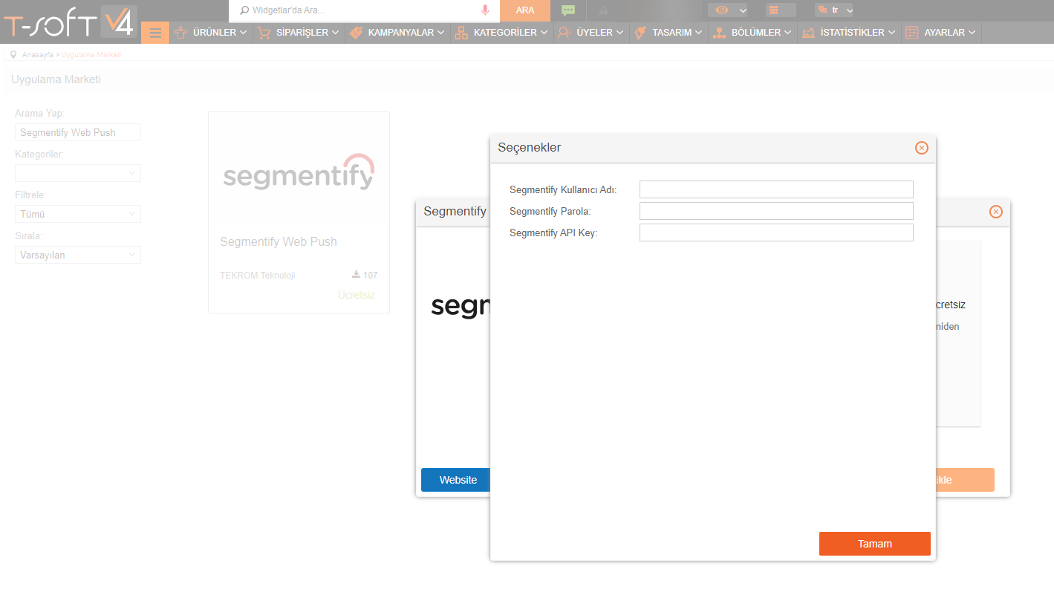Close the Segmentify detail dialog behind
This screenshot has height=595, width=1054.
click(x=996, y=212)
